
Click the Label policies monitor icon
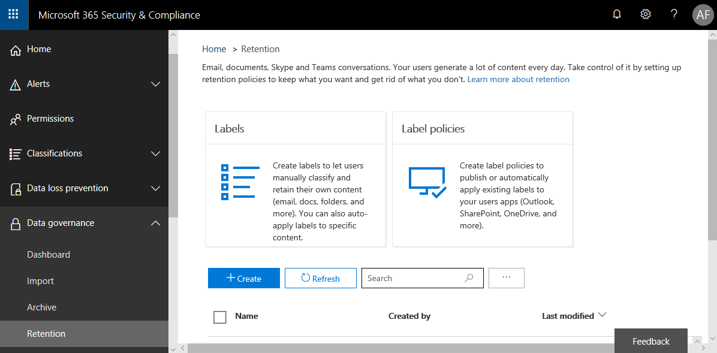[427, 182]
